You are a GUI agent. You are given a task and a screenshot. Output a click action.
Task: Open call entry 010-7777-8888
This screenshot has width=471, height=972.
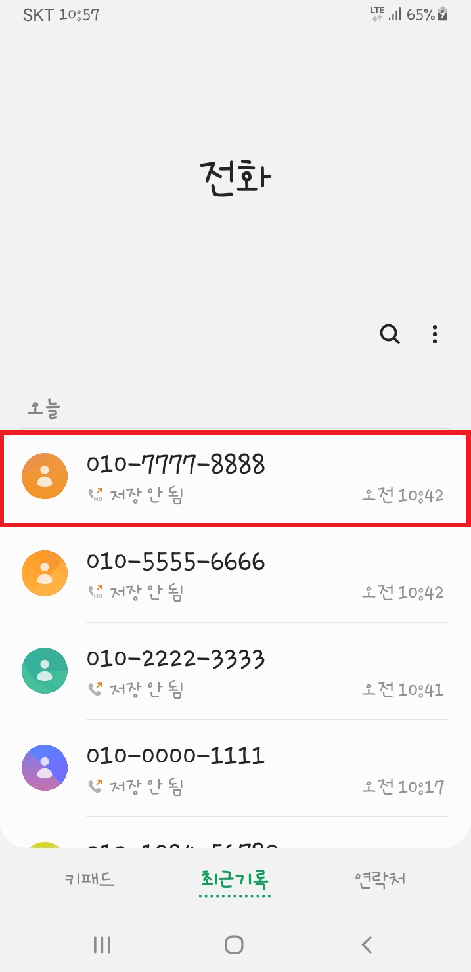click(x=235, y=477)
